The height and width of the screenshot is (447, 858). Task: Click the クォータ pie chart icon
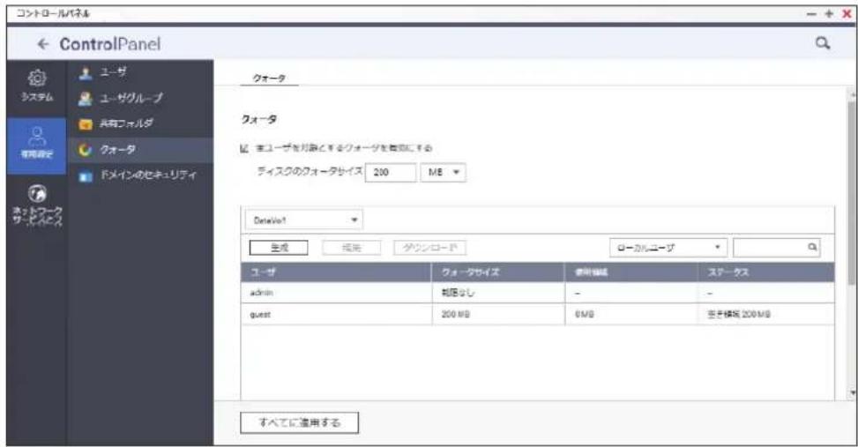(x=86, y=150)
